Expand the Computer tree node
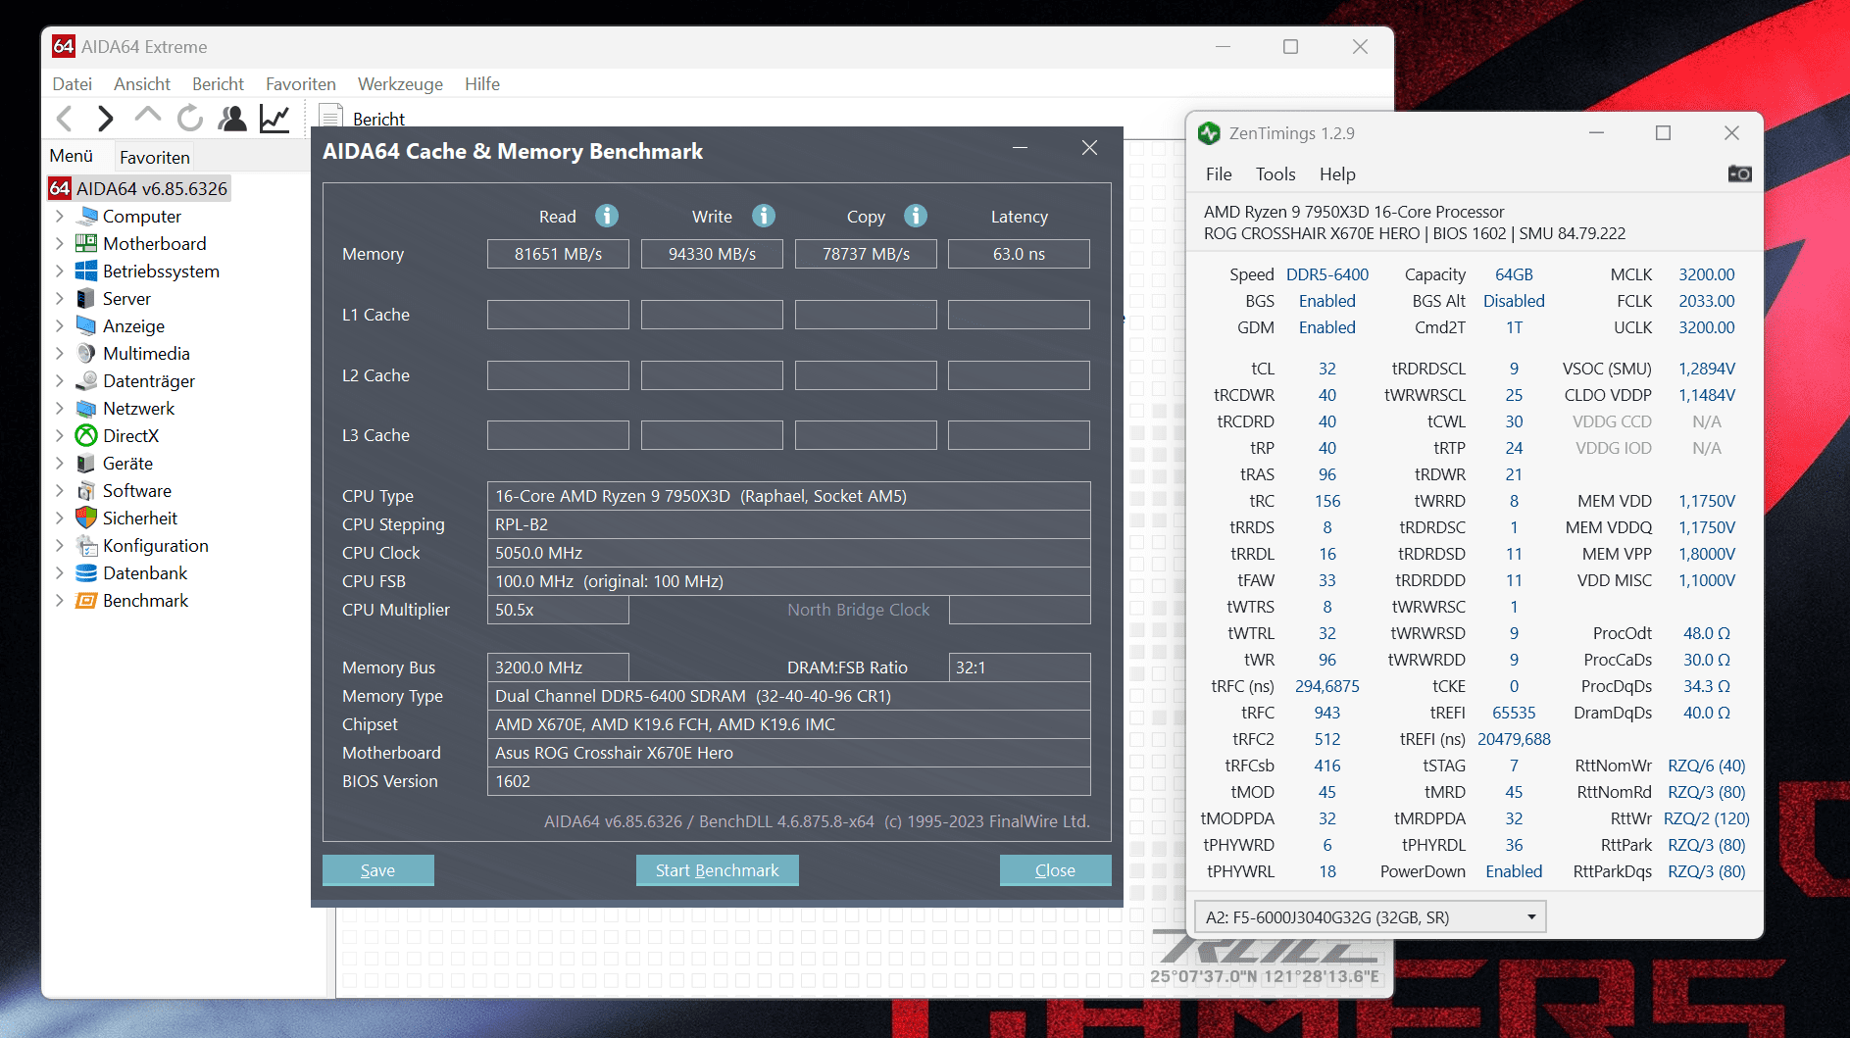The width and height of the screenshot is (1850, 1038). pos(60,216)
